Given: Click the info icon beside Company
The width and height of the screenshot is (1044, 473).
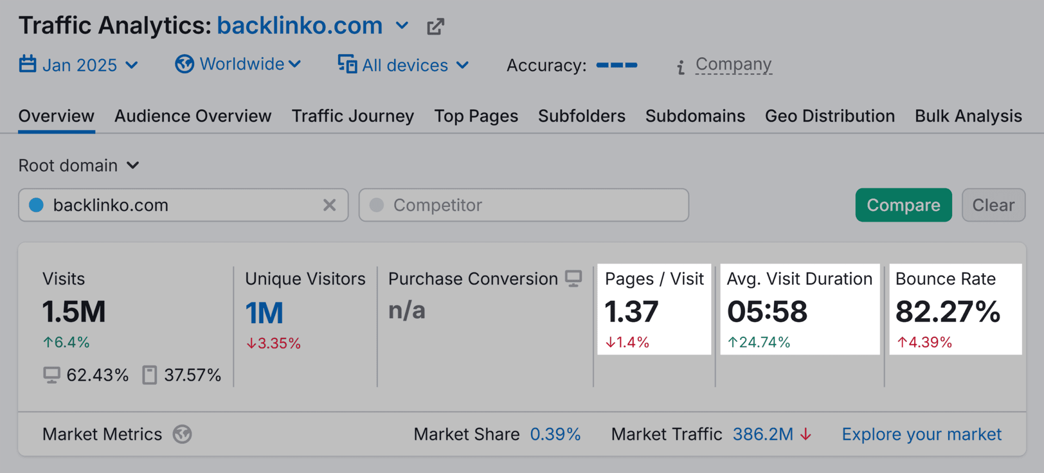Looking at the screenshot, I should 680,66.
